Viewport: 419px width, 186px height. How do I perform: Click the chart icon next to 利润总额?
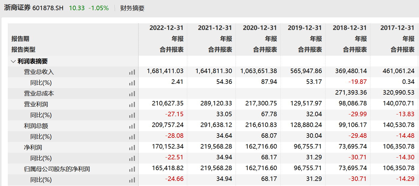pyautogui.click(x=132, y=126)
